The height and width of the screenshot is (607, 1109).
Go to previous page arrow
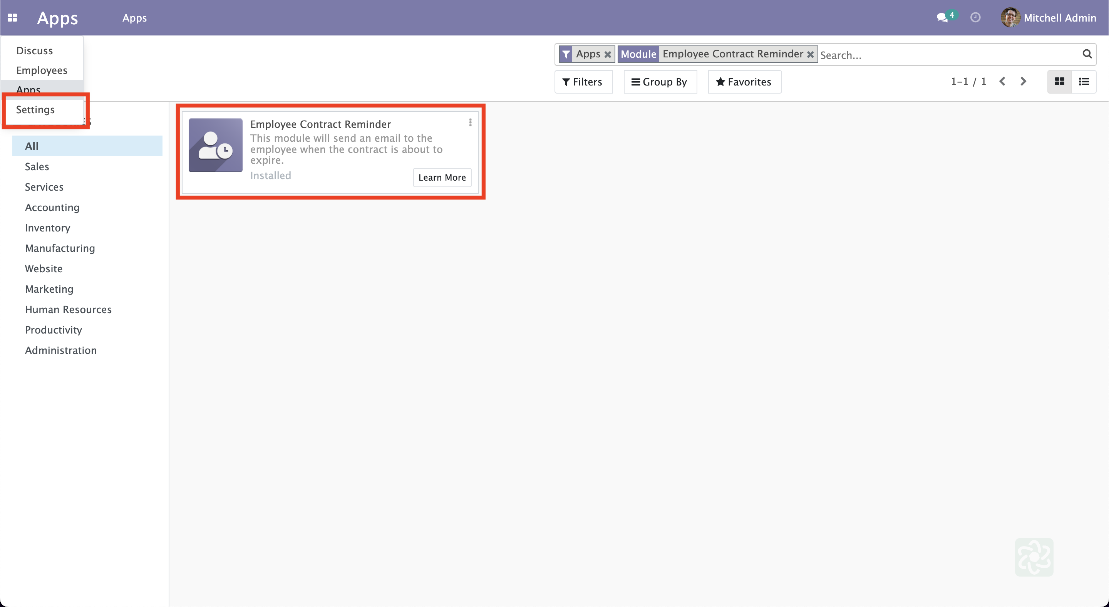(1002, 81)
